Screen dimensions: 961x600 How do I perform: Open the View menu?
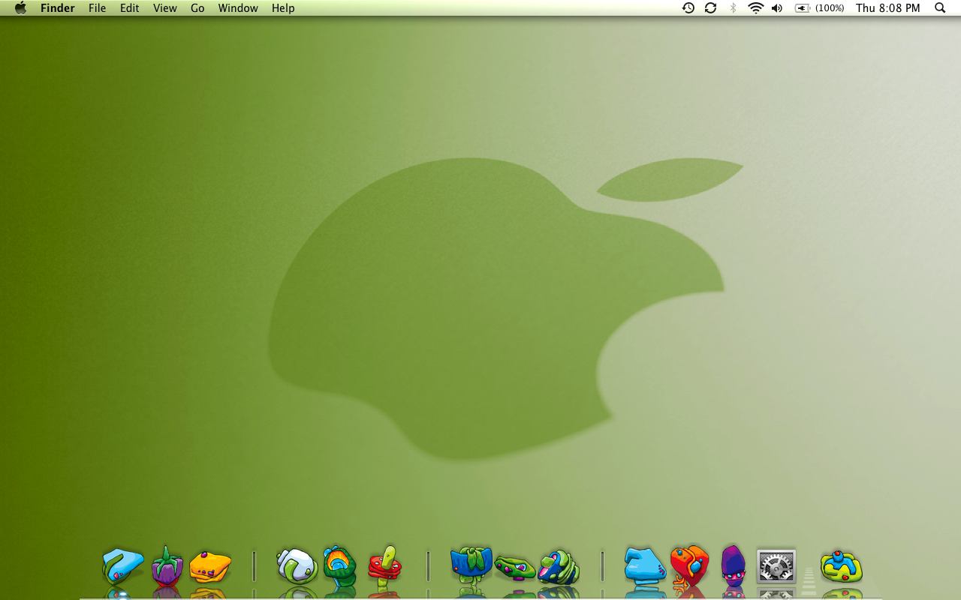tap(164, 8)
